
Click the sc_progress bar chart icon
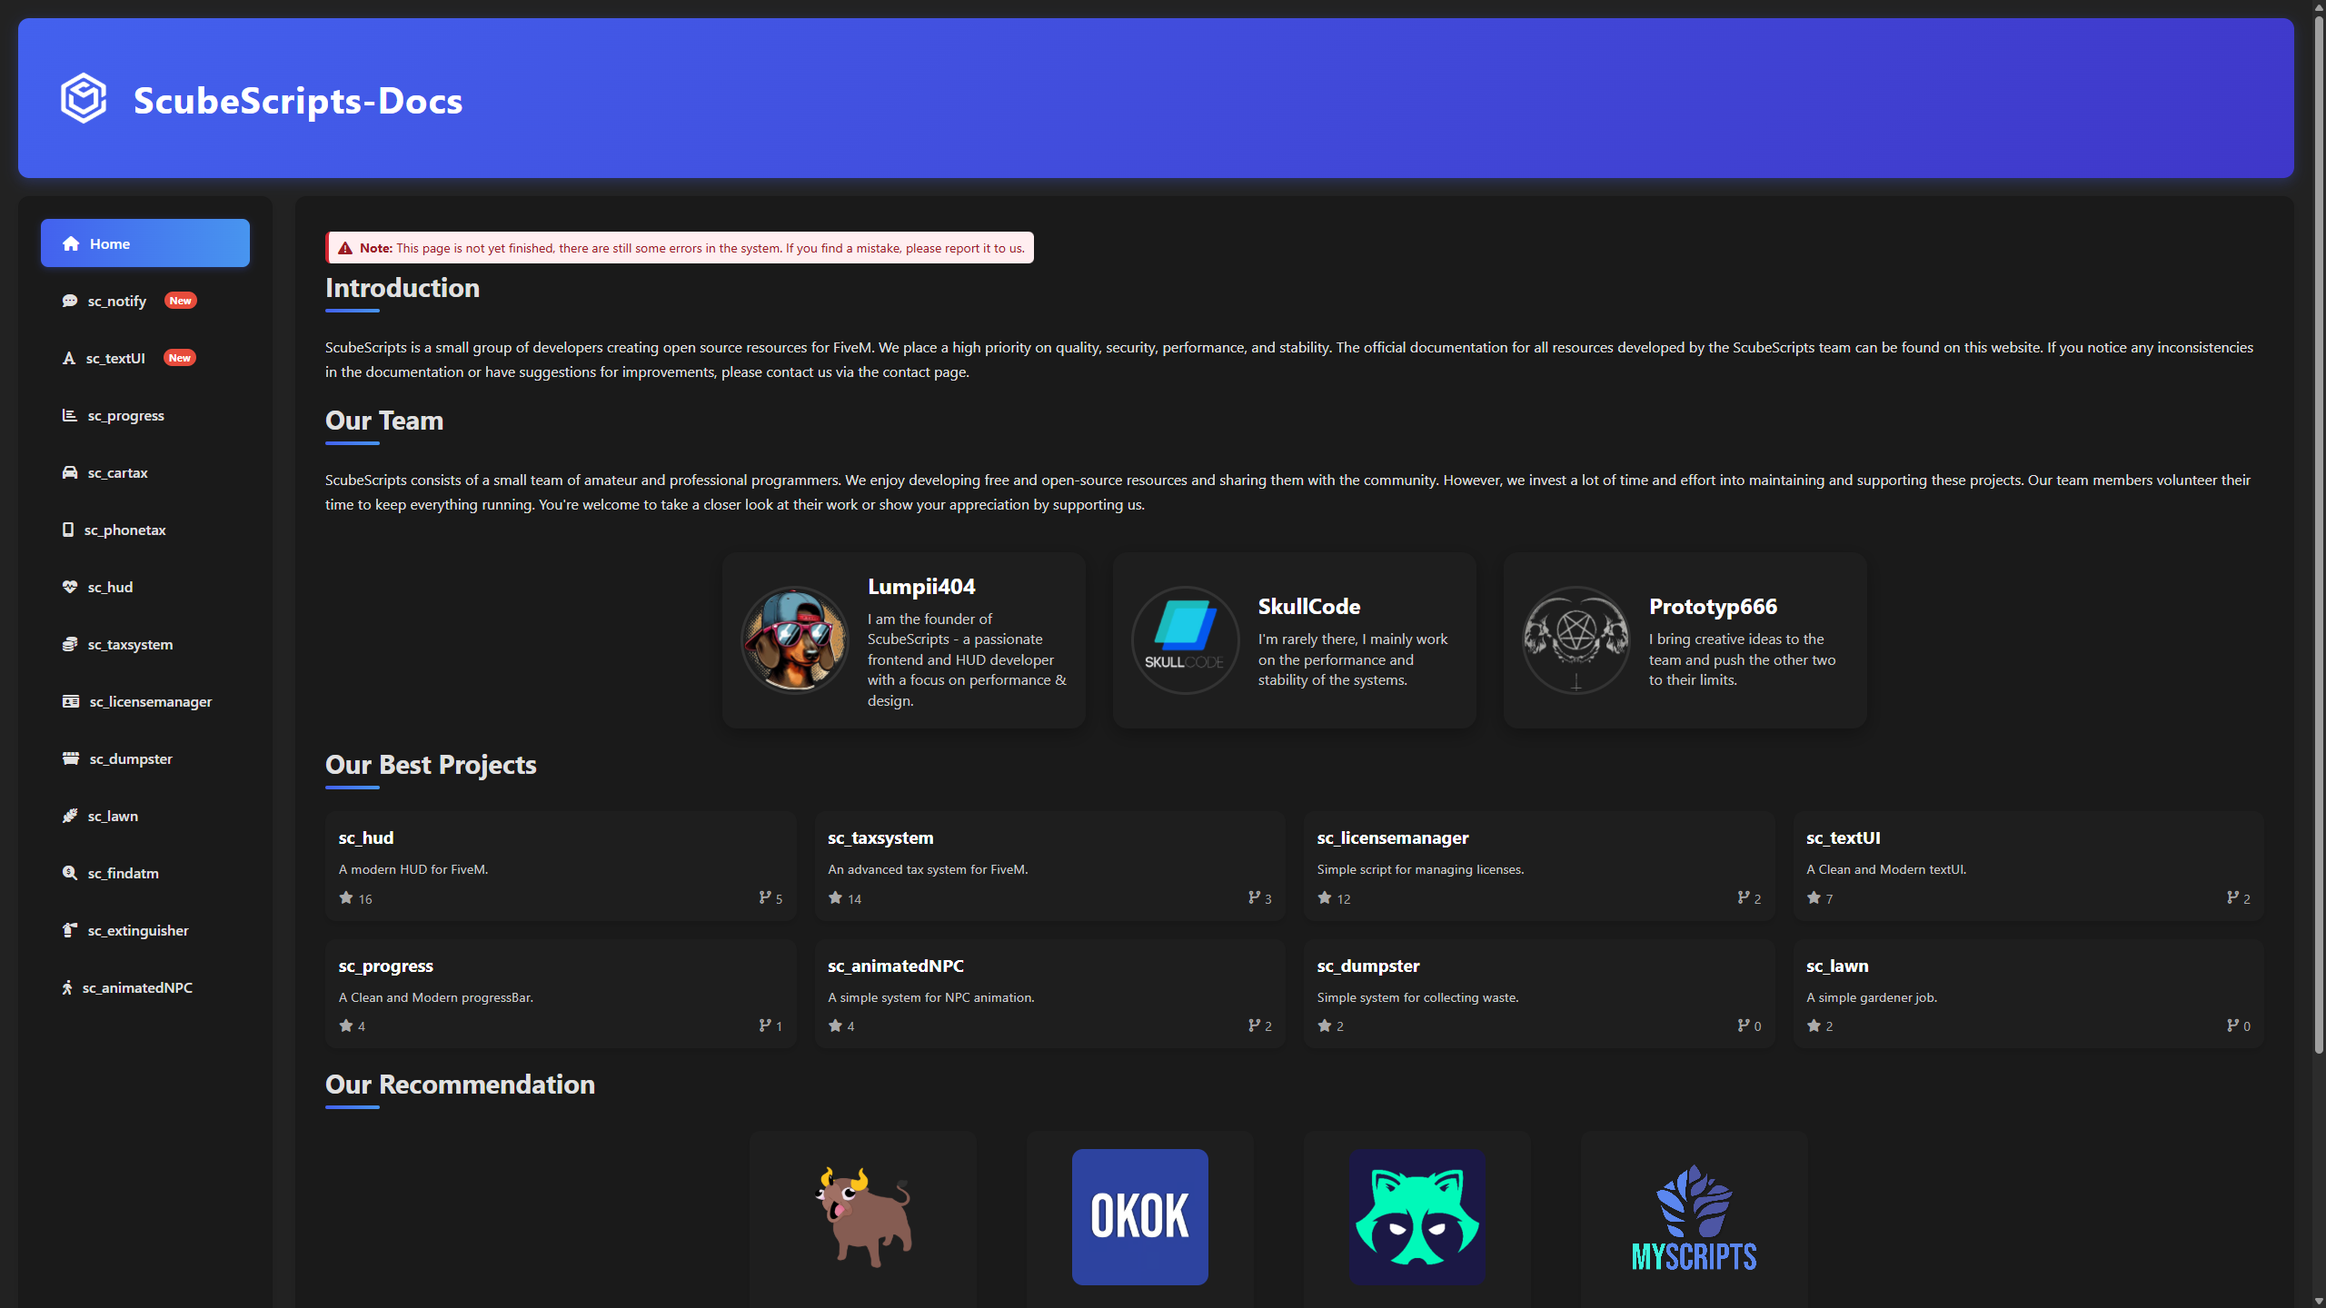70,415
